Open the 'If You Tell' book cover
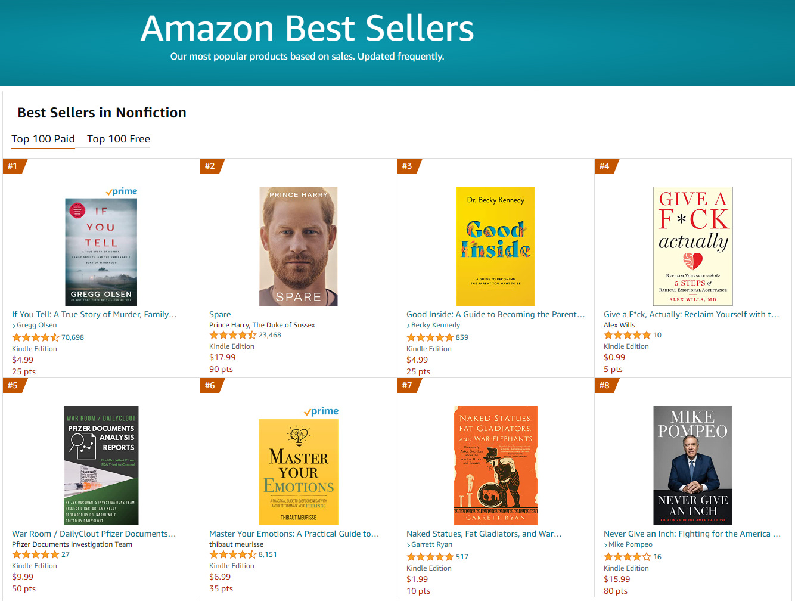The height and width of the screenshot is (601, 795). [101, 252]
